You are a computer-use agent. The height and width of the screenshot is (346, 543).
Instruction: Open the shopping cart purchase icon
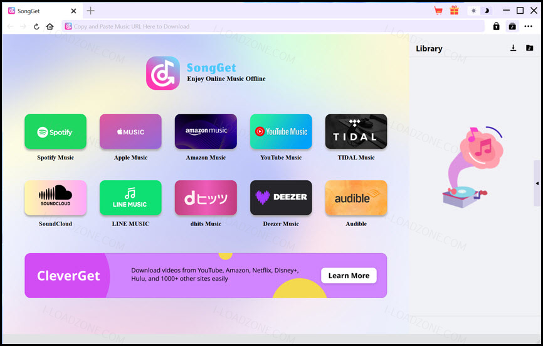point(438,11)
